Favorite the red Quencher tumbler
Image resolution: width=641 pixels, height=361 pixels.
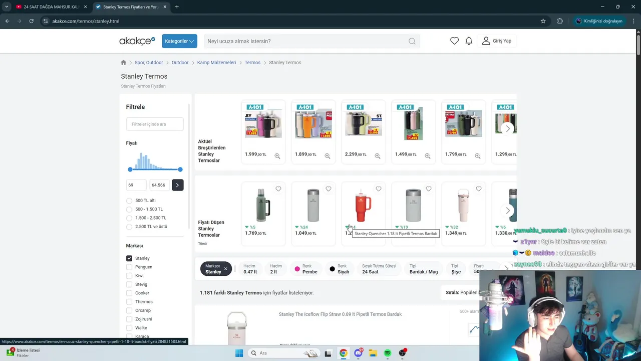click(x=379, y=189)
